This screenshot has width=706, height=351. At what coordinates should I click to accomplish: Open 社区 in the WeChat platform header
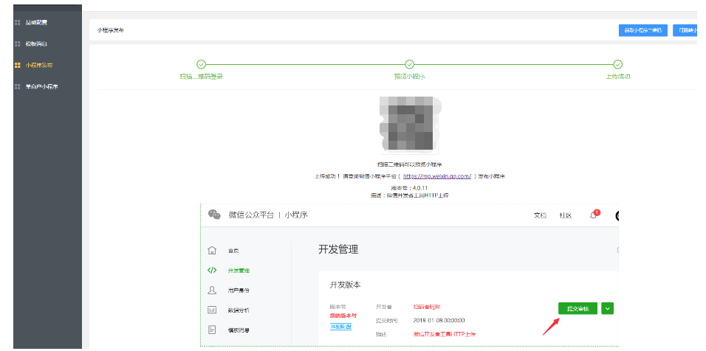pyautogui.click(x=566, y=215)
